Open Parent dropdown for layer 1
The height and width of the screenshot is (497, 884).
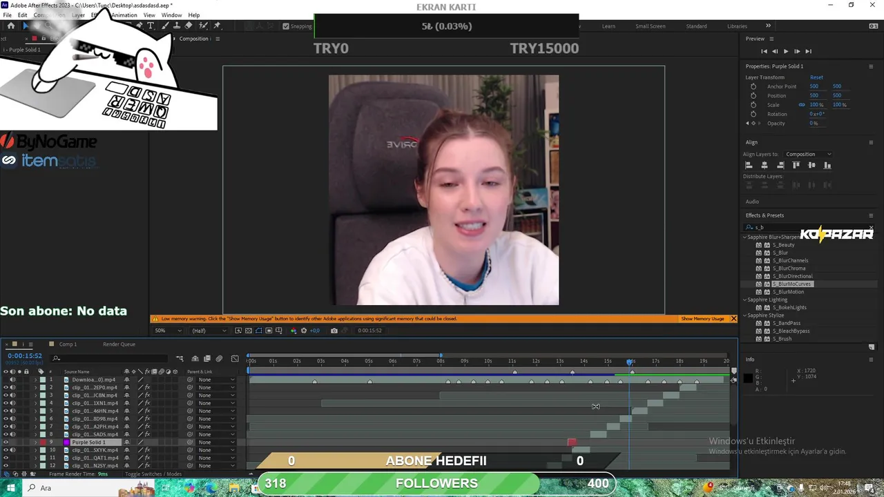point(216,380)
